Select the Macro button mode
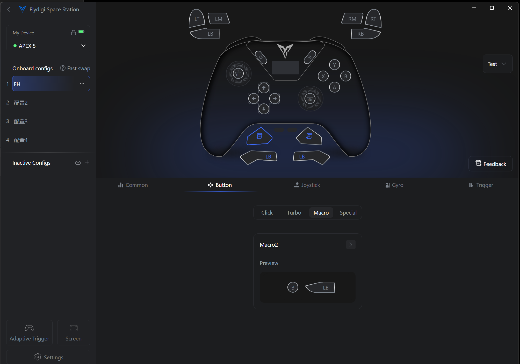The width and height of the screenshot is (520, 364). click(321, 213)
